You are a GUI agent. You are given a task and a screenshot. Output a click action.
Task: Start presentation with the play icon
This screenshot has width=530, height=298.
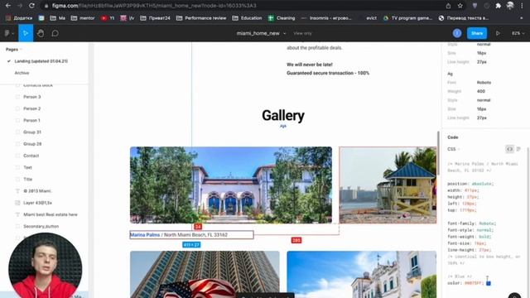(x=498, y=33)
